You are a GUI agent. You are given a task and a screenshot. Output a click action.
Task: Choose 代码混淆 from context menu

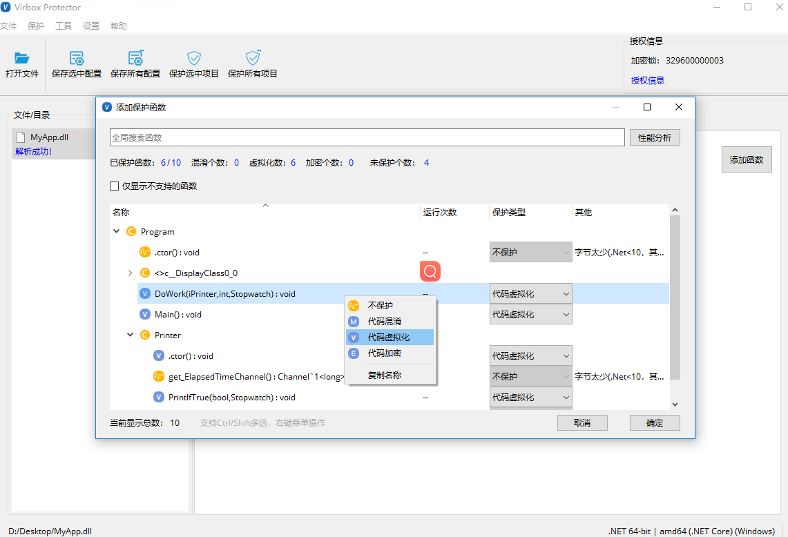pos(384,322)
